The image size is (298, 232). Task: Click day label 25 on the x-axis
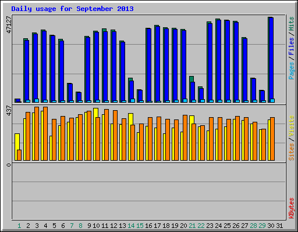point(227,226)
